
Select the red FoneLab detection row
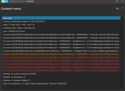61,57
